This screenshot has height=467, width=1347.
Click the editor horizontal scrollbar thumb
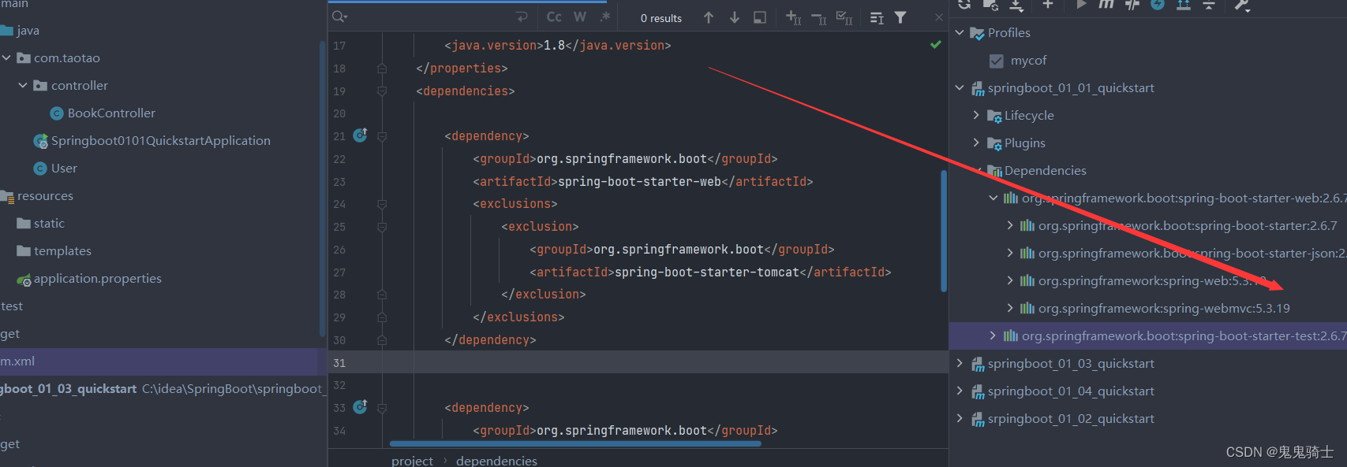pos(575,444)
